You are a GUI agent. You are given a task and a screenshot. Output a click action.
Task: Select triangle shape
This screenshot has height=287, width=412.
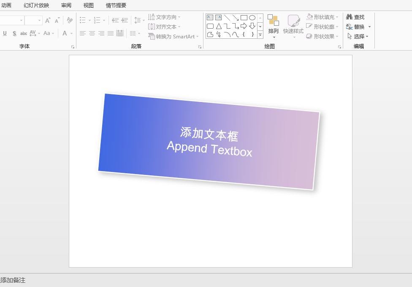click(218, 26)
